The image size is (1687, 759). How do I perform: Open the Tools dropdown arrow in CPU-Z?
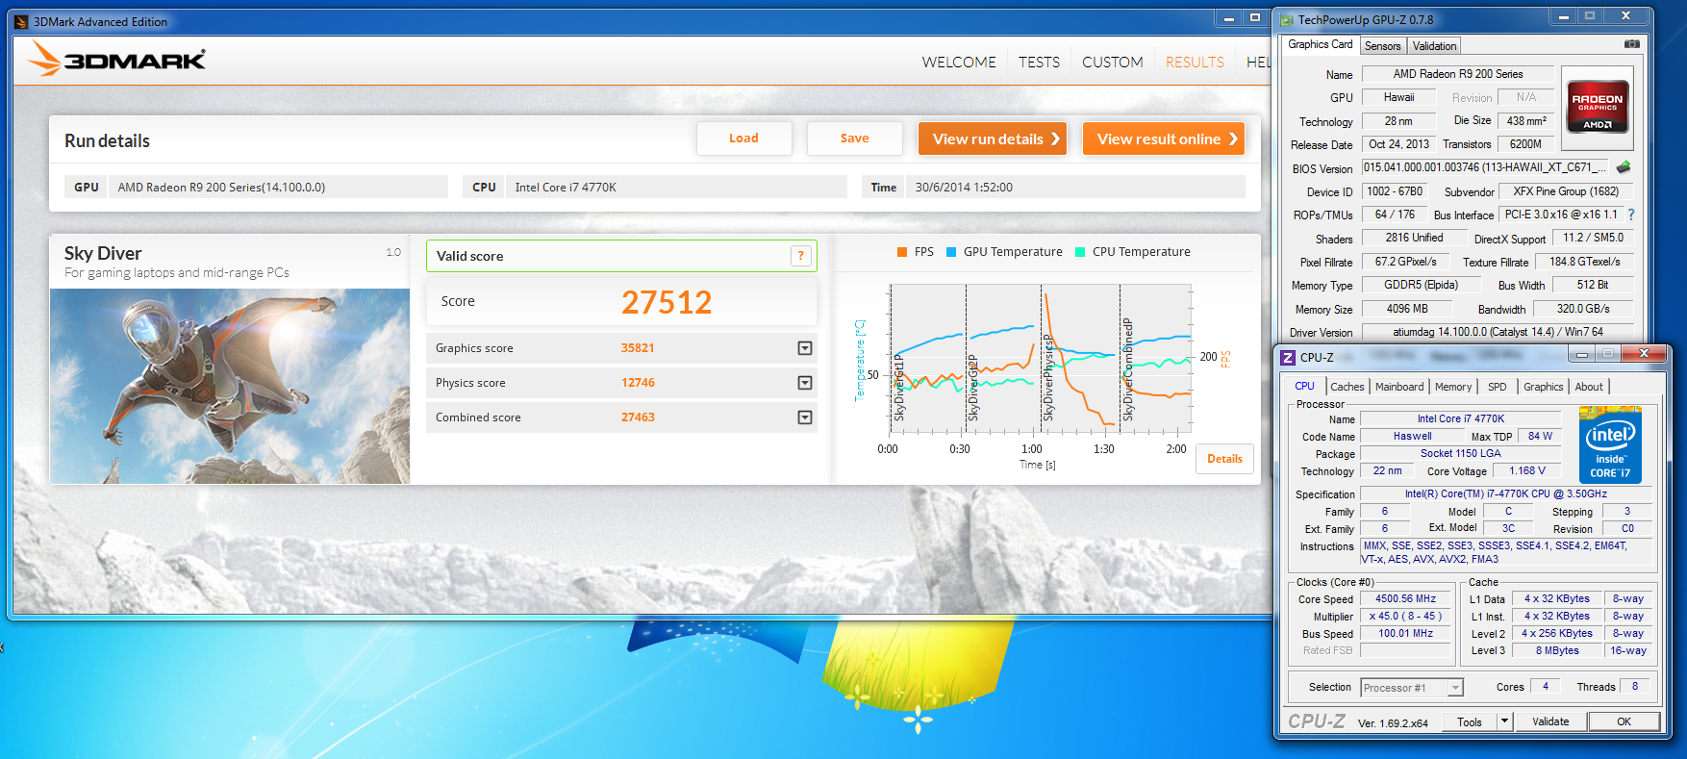click(1505, 721)
